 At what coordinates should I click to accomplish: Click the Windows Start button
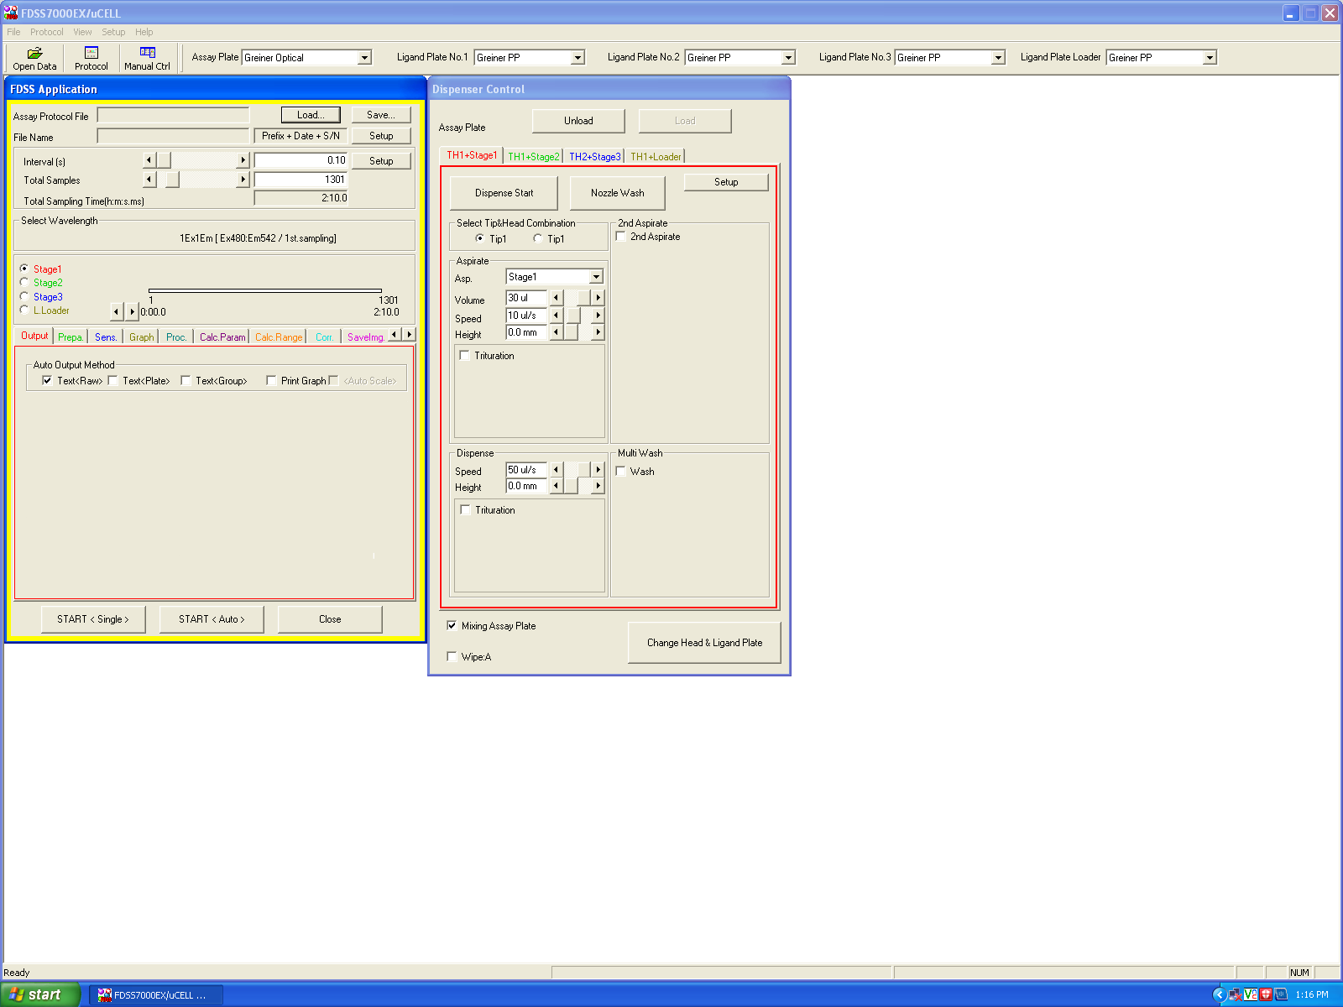(x=39, y=994)
